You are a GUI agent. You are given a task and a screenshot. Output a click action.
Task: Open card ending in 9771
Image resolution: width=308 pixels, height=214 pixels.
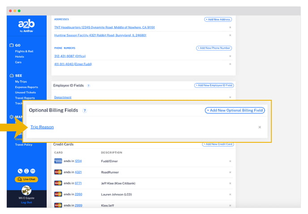[78, 183]
